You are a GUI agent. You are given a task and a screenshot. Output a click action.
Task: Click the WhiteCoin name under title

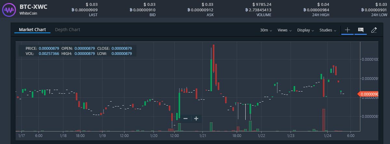tap(29, 13)
